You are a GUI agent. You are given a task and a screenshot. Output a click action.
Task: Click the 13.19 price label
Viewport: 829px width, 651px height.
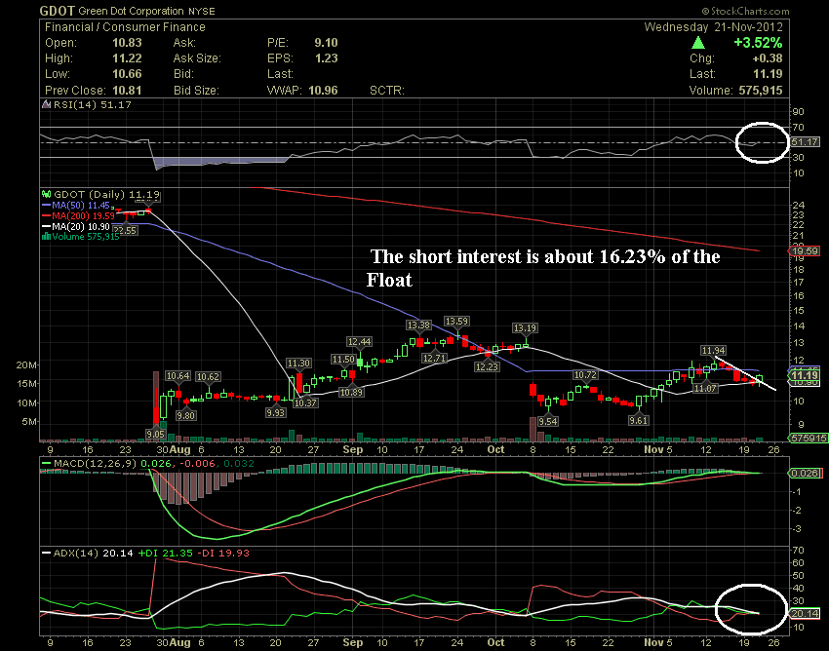coord(525,328)
